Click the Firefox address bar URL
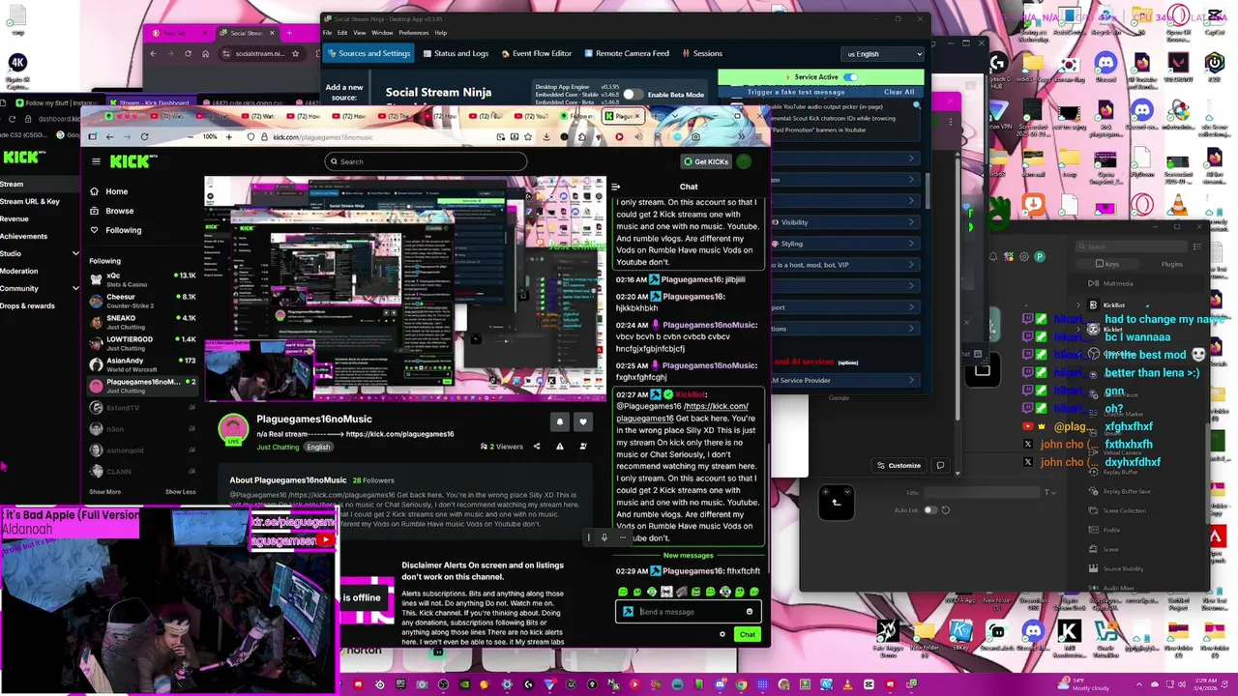 tap(323, 137)
